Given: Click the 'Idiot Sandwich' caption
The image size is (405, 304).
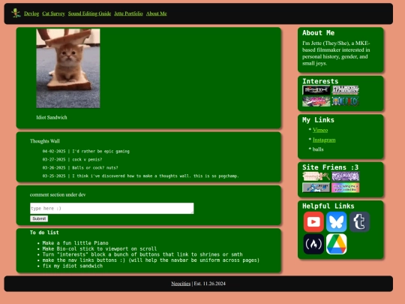Looking at the screenshot, I should tap(52, 117).
